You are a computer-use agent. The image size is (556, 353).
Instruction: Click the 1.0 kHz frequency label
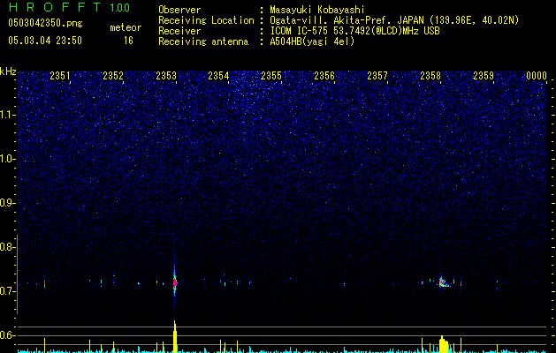(x=8, y=159)
